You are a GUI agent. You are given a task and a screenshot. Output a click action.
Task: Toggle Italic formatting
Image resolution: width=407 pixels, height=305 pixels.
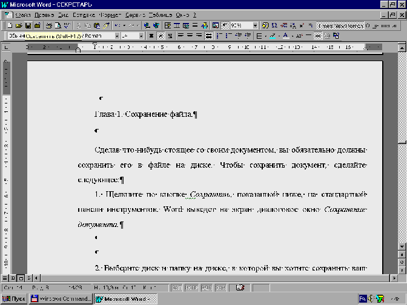click(160, 36)
